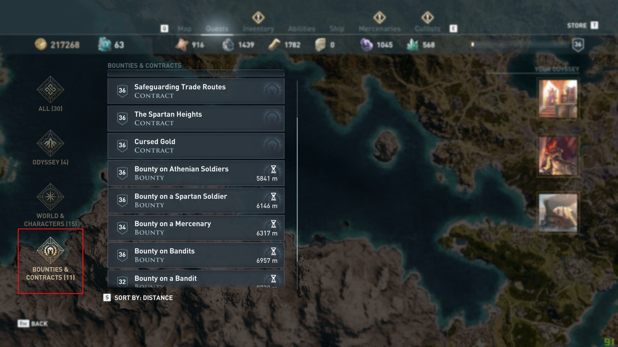Switch to the Map tab
Screen dimensions: 618x347
click(x=184, y=29)
